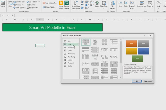The width and height of the screenshot is (166, 110).
Task: Open the 3D-Karte tours dropdown
Action: [x=113, y=5]
